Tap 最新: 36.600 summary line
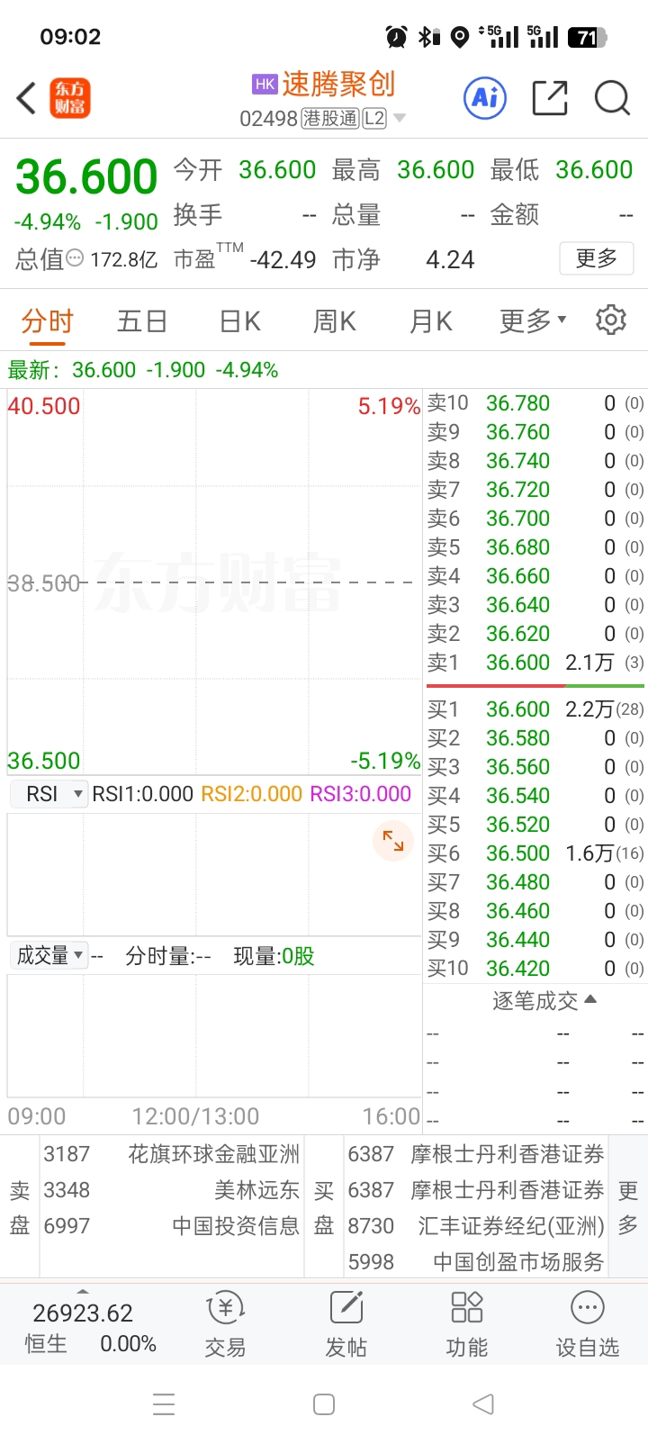This screenshot has height=1444, width=648. click(x=143, y=370)
